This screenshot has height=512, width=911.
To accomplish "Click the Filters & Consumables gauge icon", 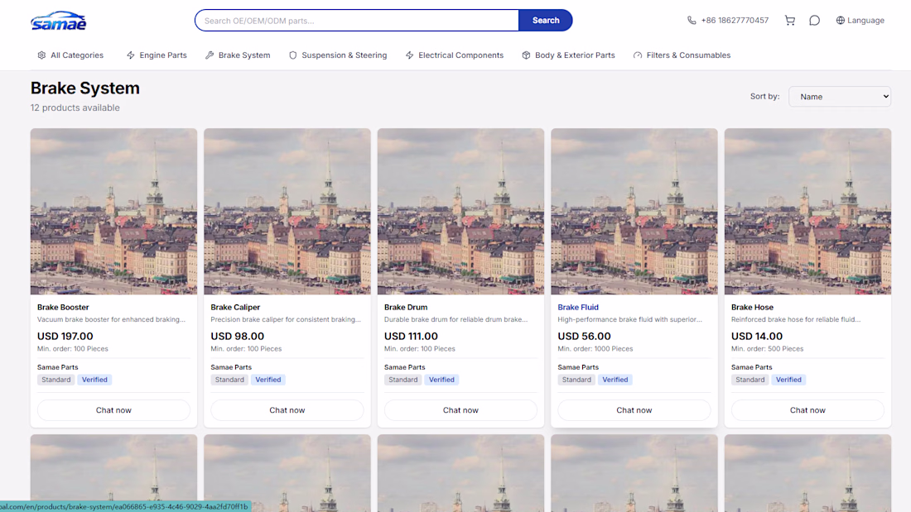I will tap(638, 55).
